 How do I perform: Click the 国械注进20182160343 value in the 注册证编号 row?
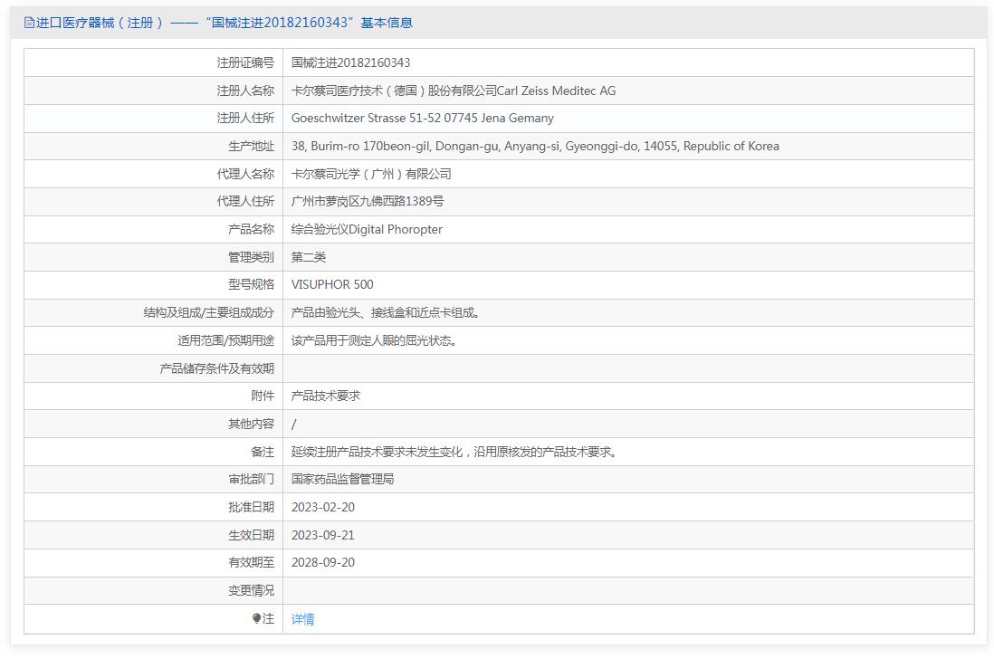350,62
